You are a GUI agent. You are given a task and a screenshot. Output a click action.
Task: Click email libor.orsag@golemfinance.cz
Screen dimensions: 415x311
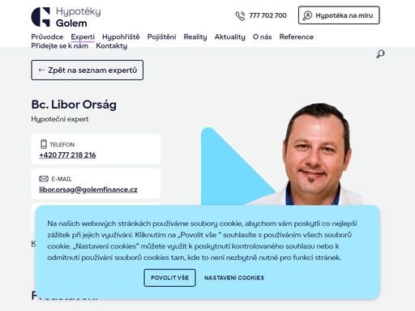[x=88, y=190]
